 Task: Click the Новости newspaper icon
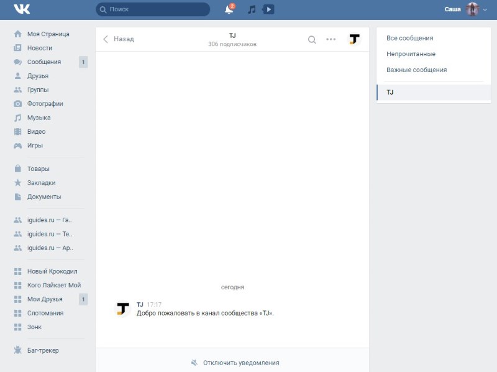point(18,48)
